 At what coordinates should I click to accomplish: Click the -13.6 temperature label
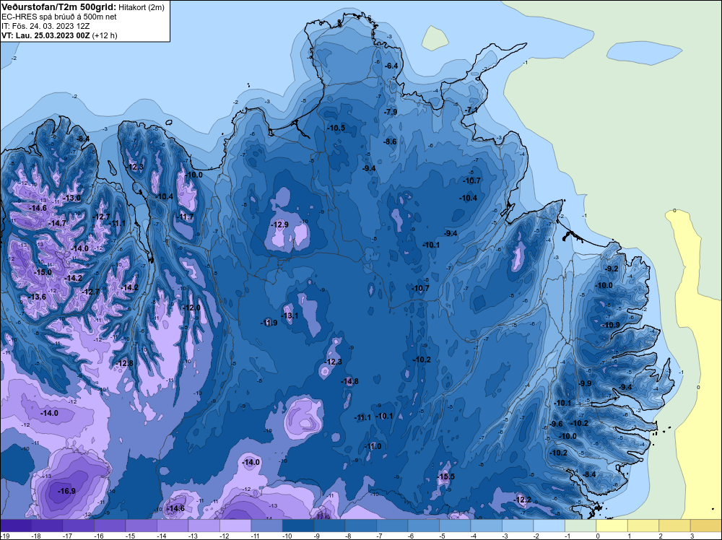click(37, 297)
